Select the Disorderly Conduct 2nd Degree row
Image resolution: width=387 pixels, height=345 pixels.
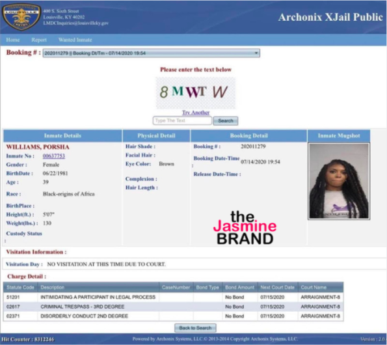pos(173,316)
